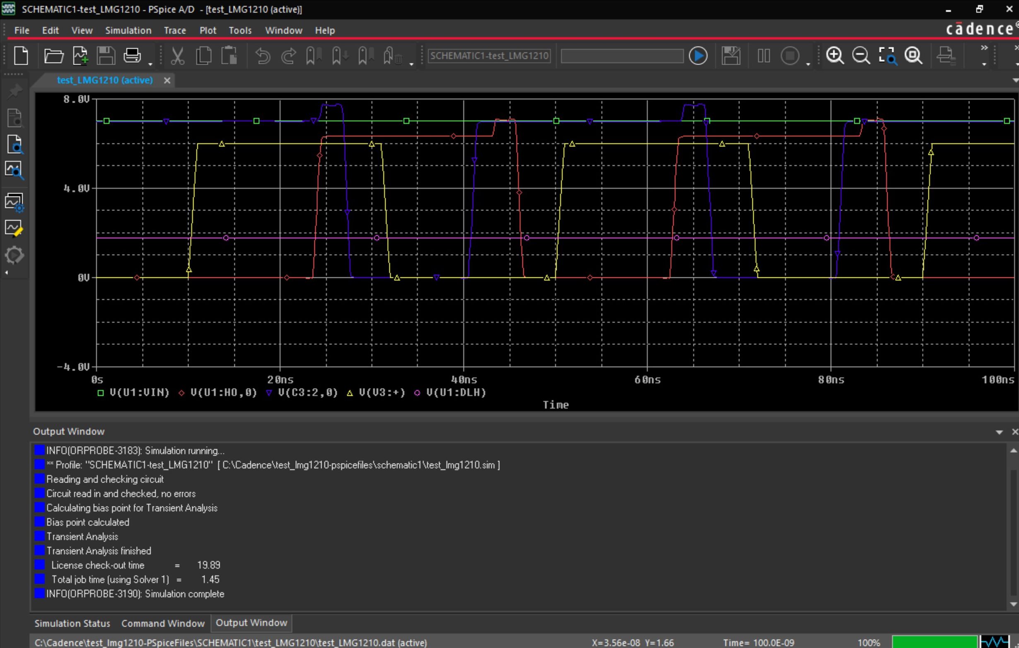Screen dimensions: 1019x648
Task: Switch to the Simulation Status tab
Action: (72, 624)
